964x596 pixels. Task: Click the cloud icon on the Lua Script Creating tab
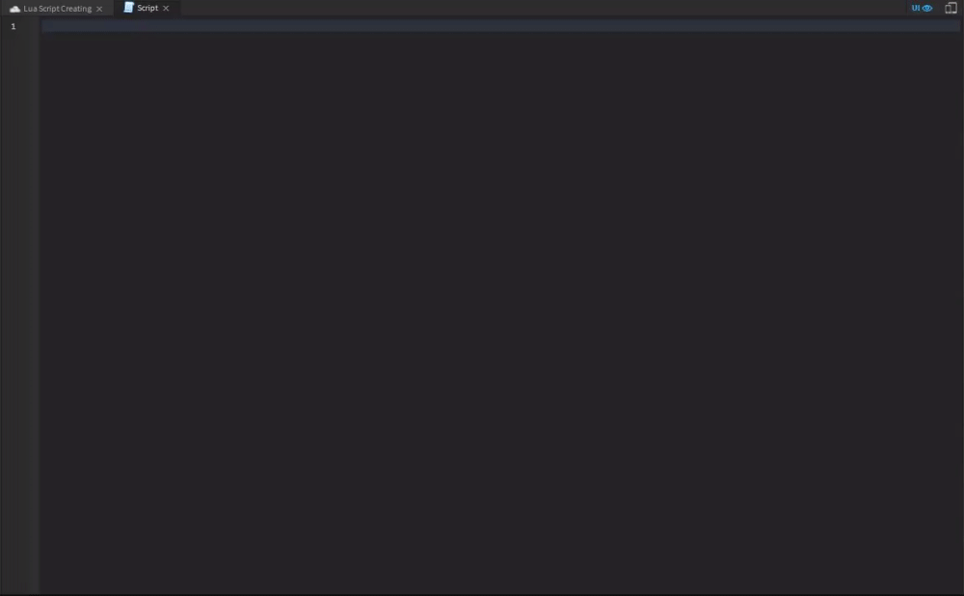pyautogui.click(x=14, y=9)
